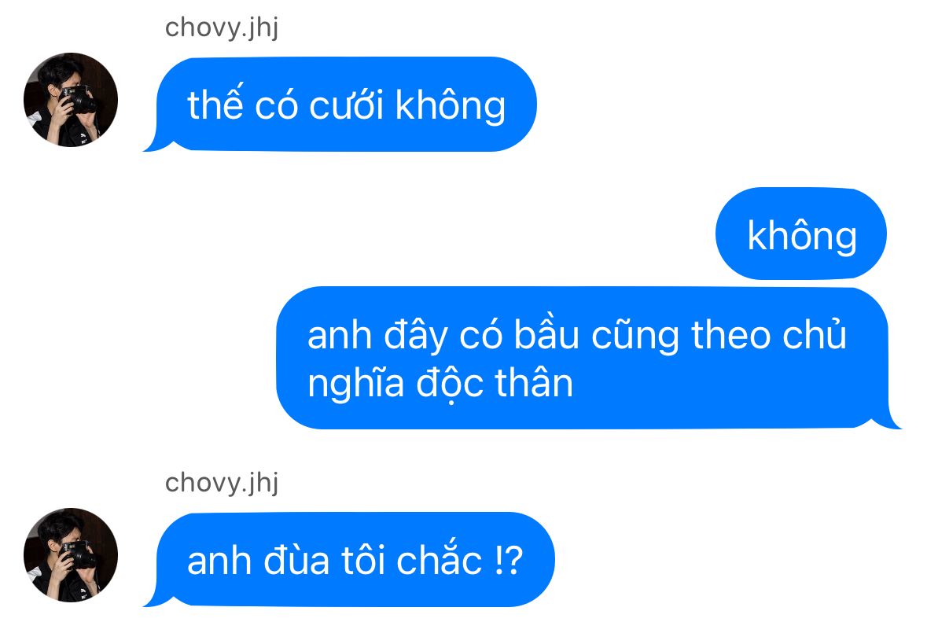Click the top chovy.jhj username label

[x=222, y=28]
